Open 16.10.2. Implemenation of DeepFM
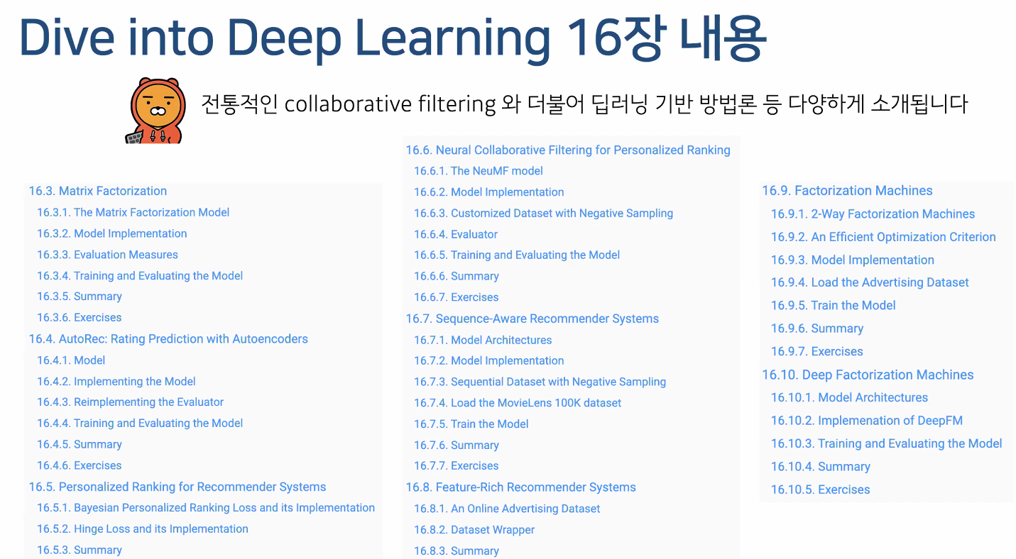Screen dimensions: 1016x559 pos(867,421)
